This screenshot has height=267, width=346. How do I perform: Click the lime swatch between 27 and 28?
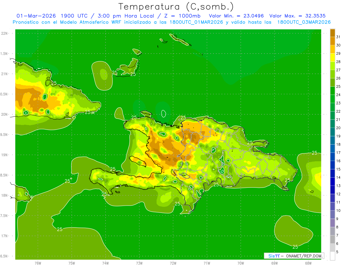(x=332, y=66)
